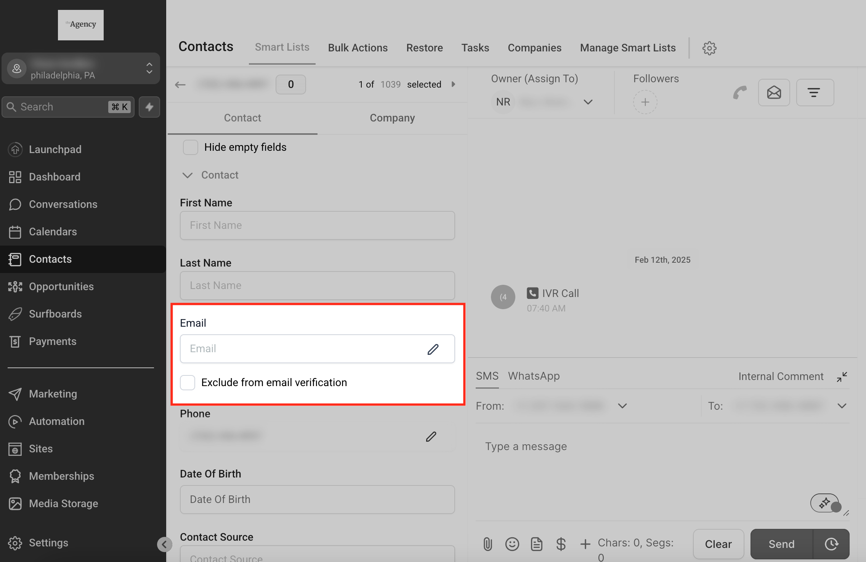Screen dimensions: 866x562
Task: Click the dollar sign payment icon
Action: tap(561, 544)
